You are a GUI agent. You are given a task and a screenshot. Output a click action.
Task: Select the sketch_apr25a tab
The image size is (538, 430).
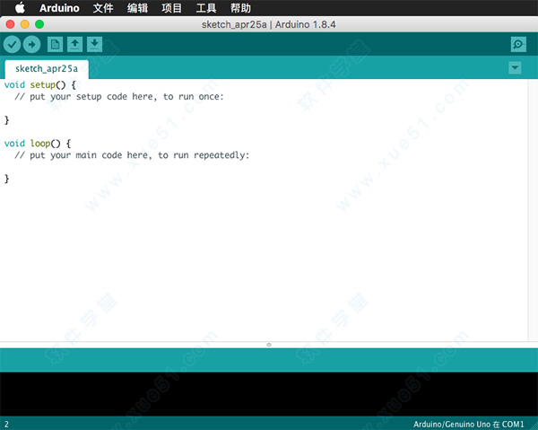[47, 69]
